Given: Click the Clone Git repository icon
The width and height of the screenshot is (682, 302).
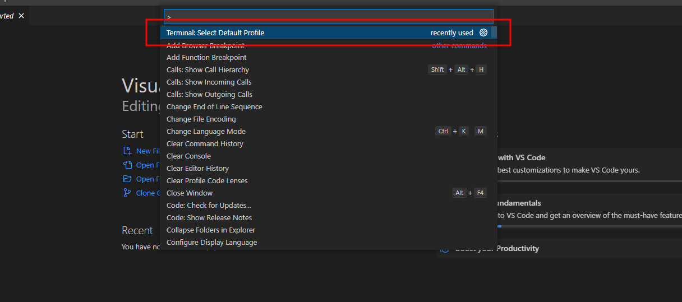Looking at the screenshot, I should point(127,193).
